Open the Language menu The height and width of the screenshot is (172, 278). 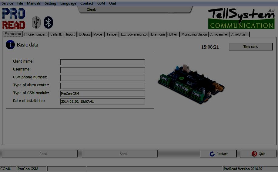coord(68,3)
